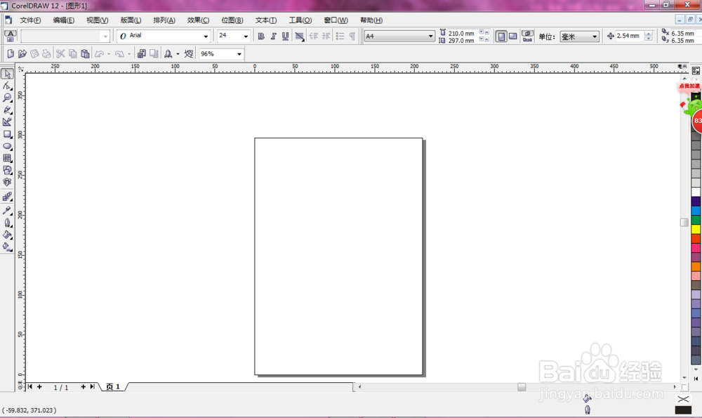This screenshot has height=418, width=702.
Task: Toggle Landscape page orientation
Action: (513, 37)
